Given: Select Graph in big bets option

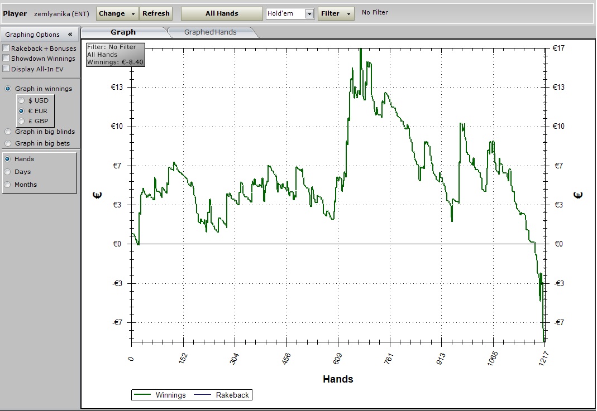Looking at the screenshot, I should [x=8, y=143].
